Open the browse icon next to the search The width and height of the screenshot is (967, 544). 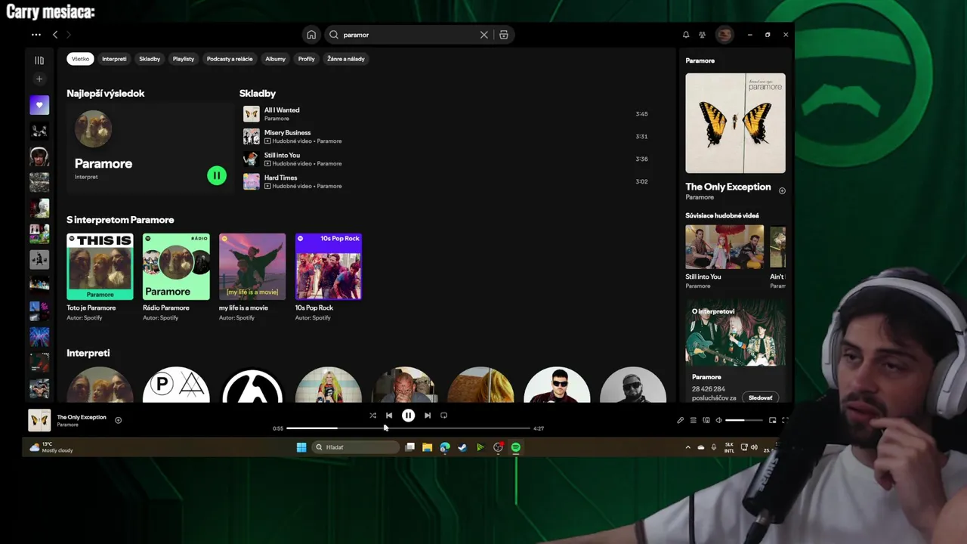(x=504, y=35)
